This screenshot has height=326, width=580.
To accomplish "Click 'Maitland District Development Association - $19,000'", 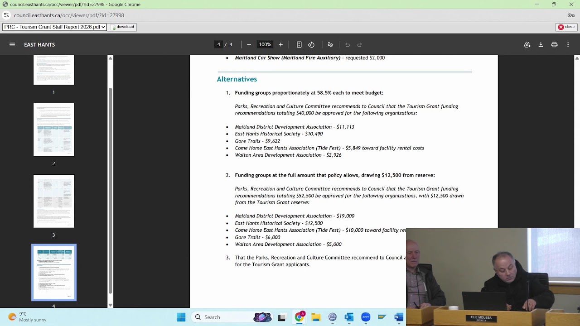I will click(x=295, y=216).
